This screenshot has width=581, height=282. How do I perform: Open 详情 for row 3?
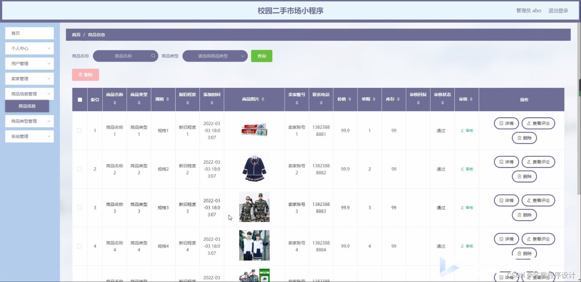point(506,201)
